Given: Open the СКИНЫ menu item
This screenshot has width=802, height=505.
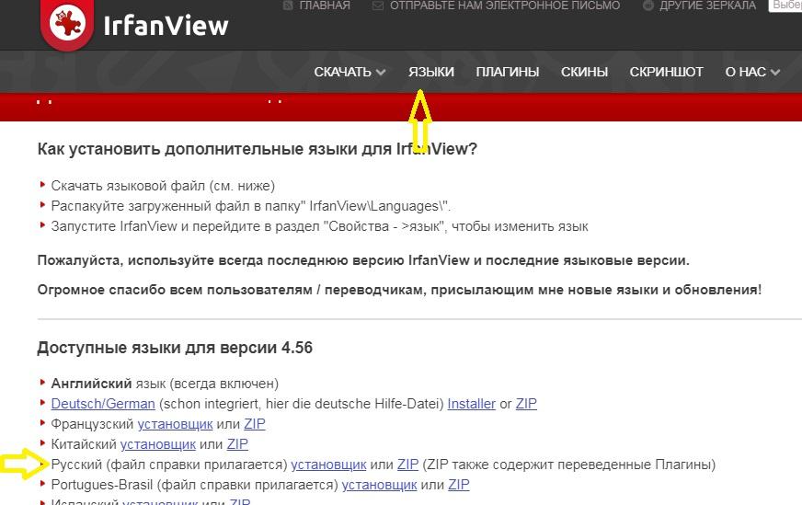Looking at the screenshot, I should tap(584, 72).
